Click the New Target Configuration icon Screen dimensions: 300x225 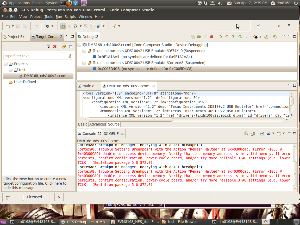pyautogui.click(x=48, y=46)
